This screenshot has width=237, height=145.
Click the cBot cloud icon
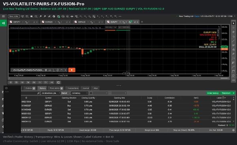50,70
